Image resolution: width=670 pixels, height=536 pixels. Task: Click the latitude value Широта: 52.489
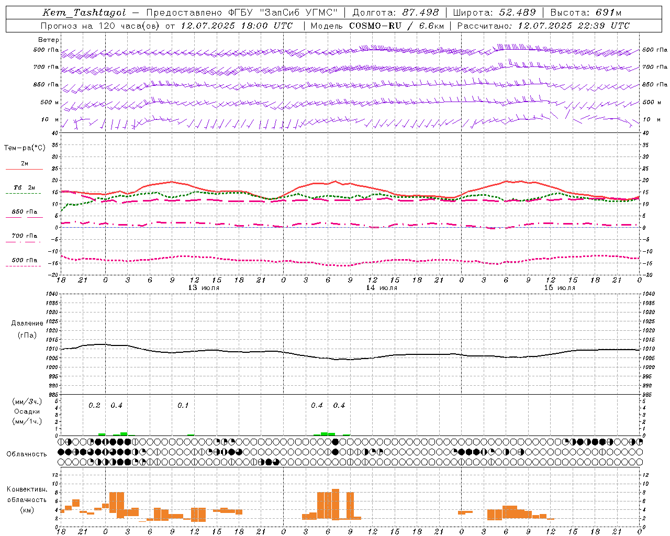point(494,13)
